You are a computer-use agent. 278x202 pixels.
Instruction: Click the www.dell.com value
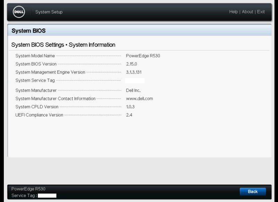tap(139, 99)
